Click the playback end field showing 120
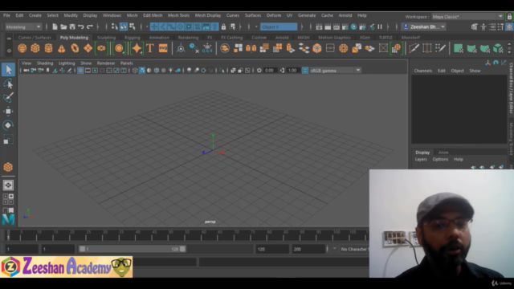514x289 pixels. coord(271,250)
